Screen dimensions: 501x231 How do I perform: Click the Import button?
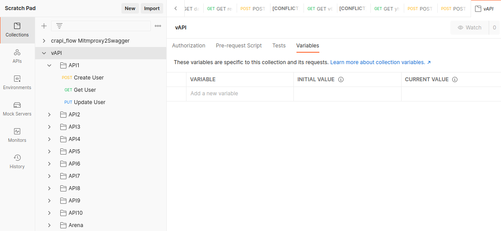152,8
